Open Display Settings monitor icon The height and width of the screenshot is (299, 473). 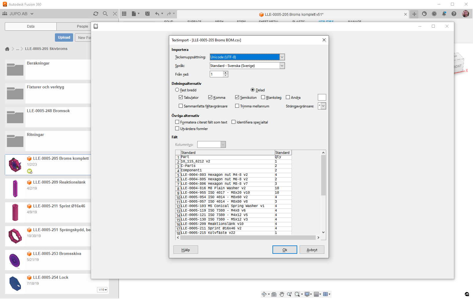(x=307, y=294)
